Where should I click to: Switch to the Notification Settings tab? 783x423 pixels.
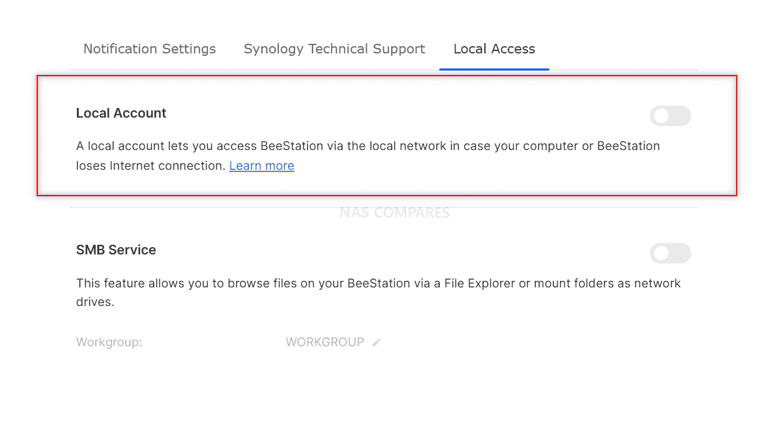click(149, 49)
